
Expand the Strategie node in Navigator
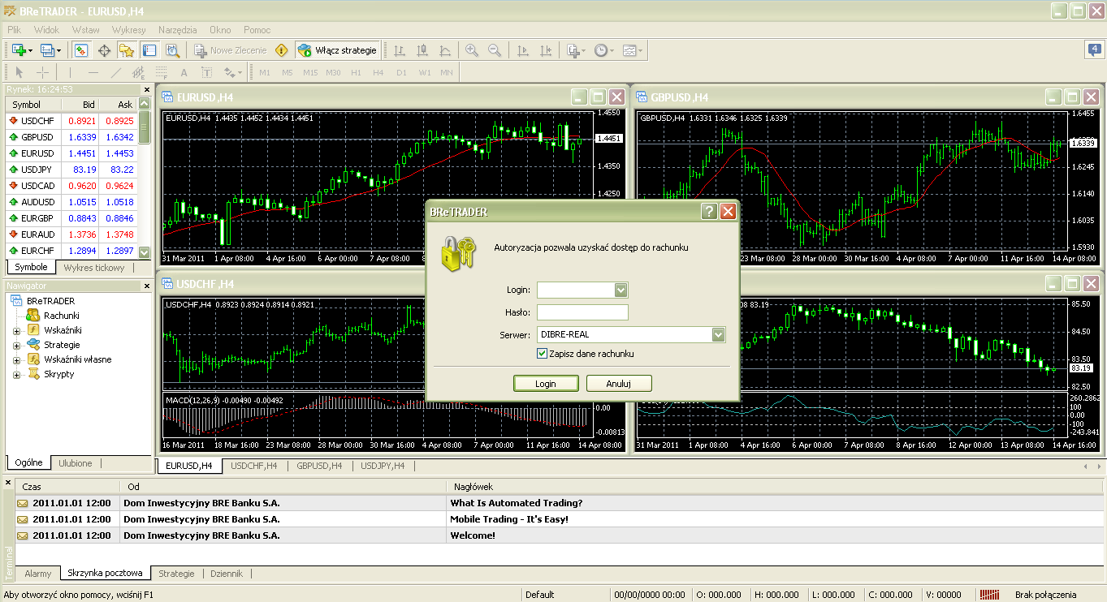16,345
